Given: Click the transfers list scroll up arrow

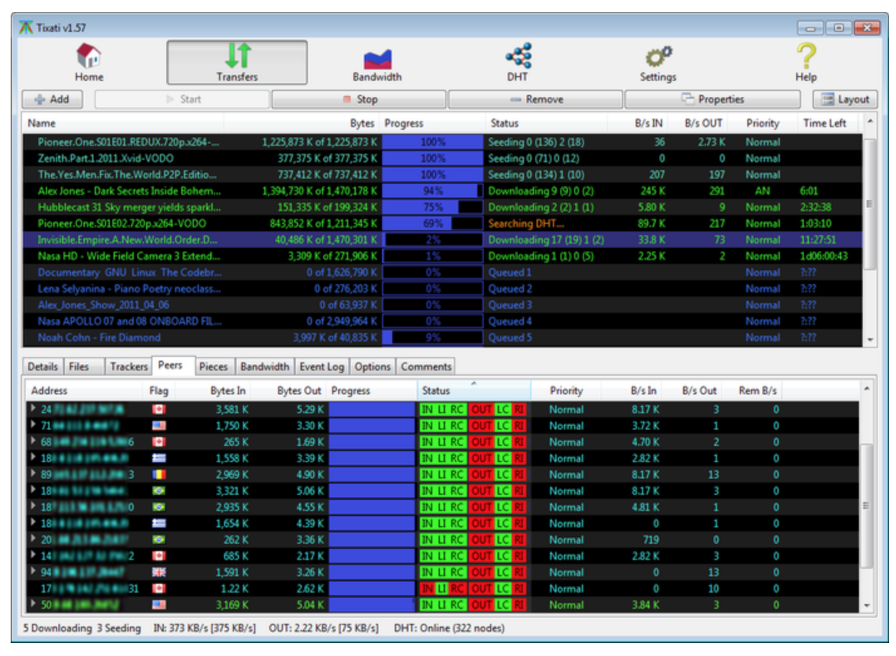Looking at the screenshot, I should pos(870,121).
